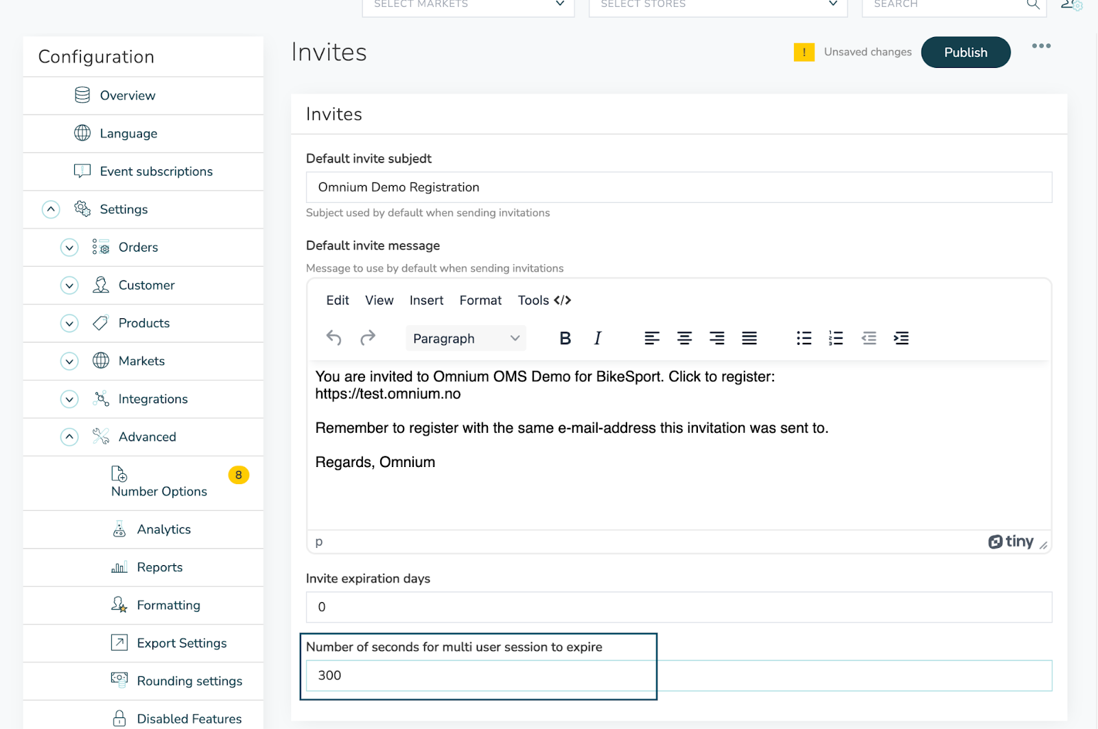Image resolution: width=1098 pixels, height=729 pixels.
Task: Expand the Products section
Action: pyautogui.click(x=69, y=323)
